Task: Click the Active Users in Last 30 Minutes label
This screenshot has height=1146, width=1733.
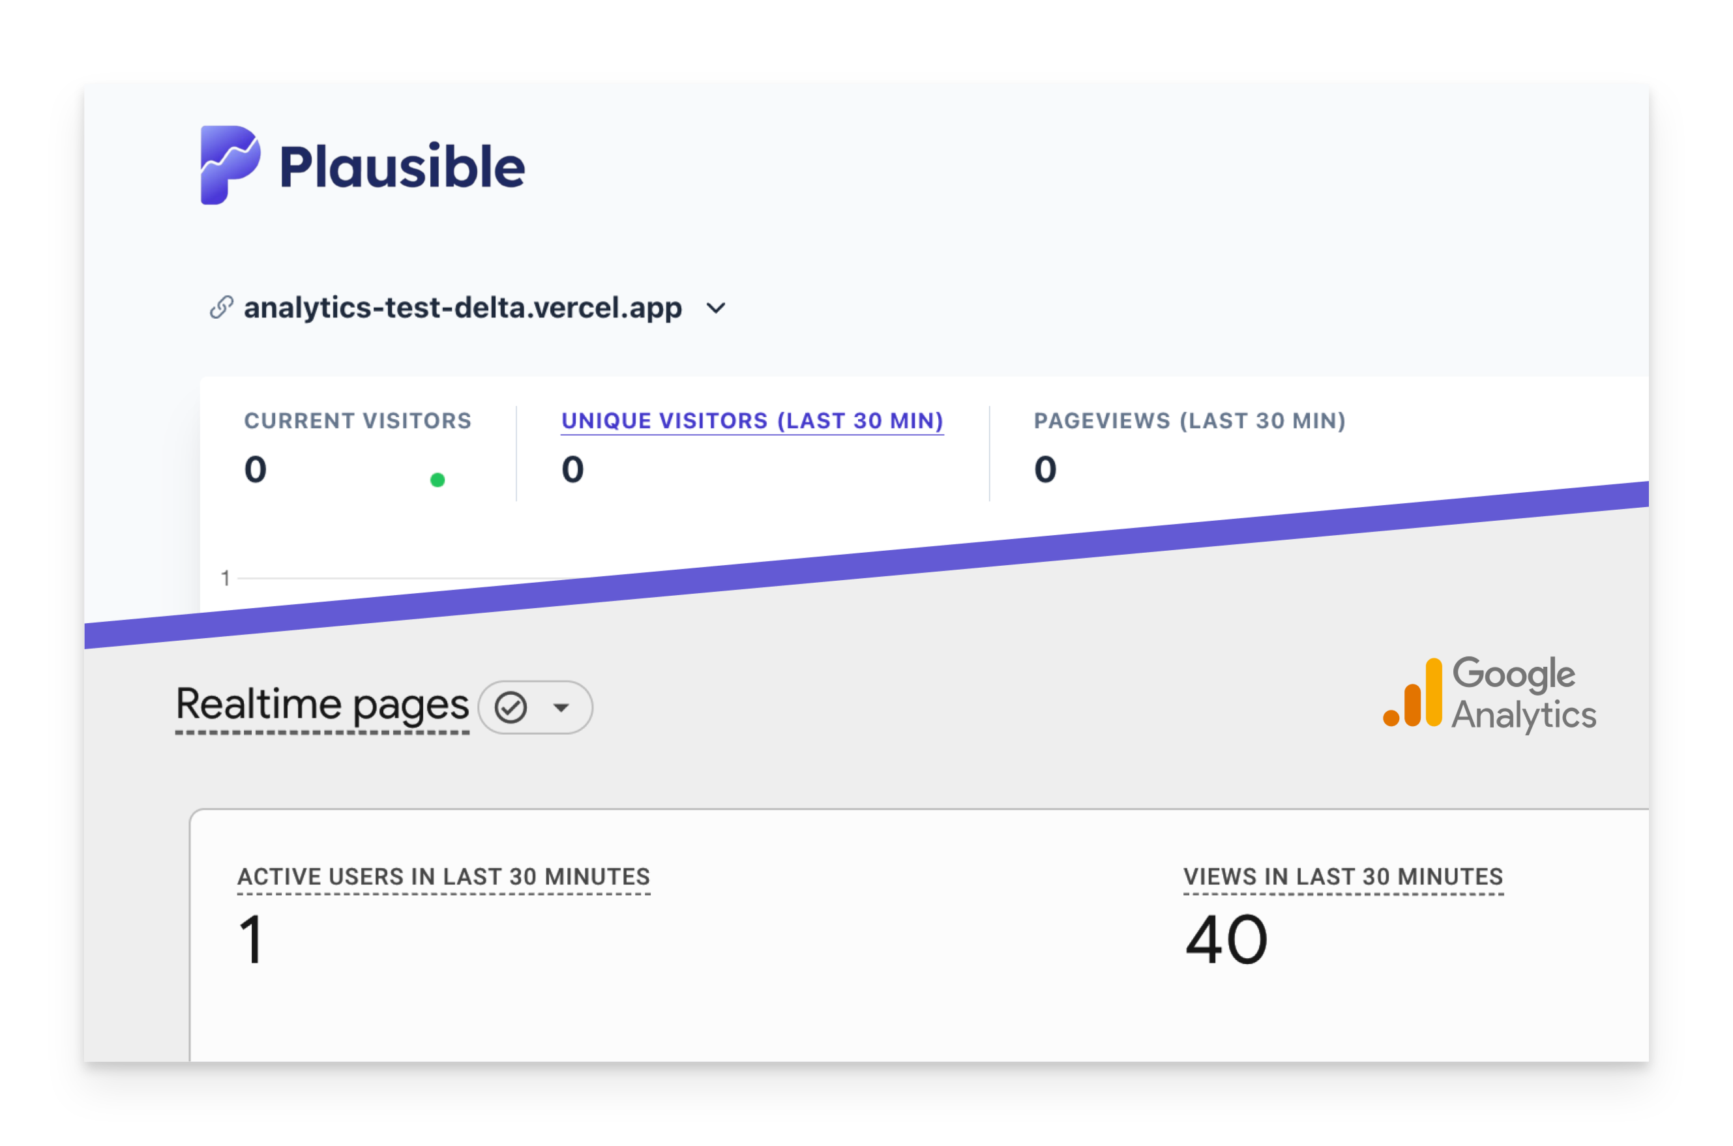Action: click(x=442, y=875)
